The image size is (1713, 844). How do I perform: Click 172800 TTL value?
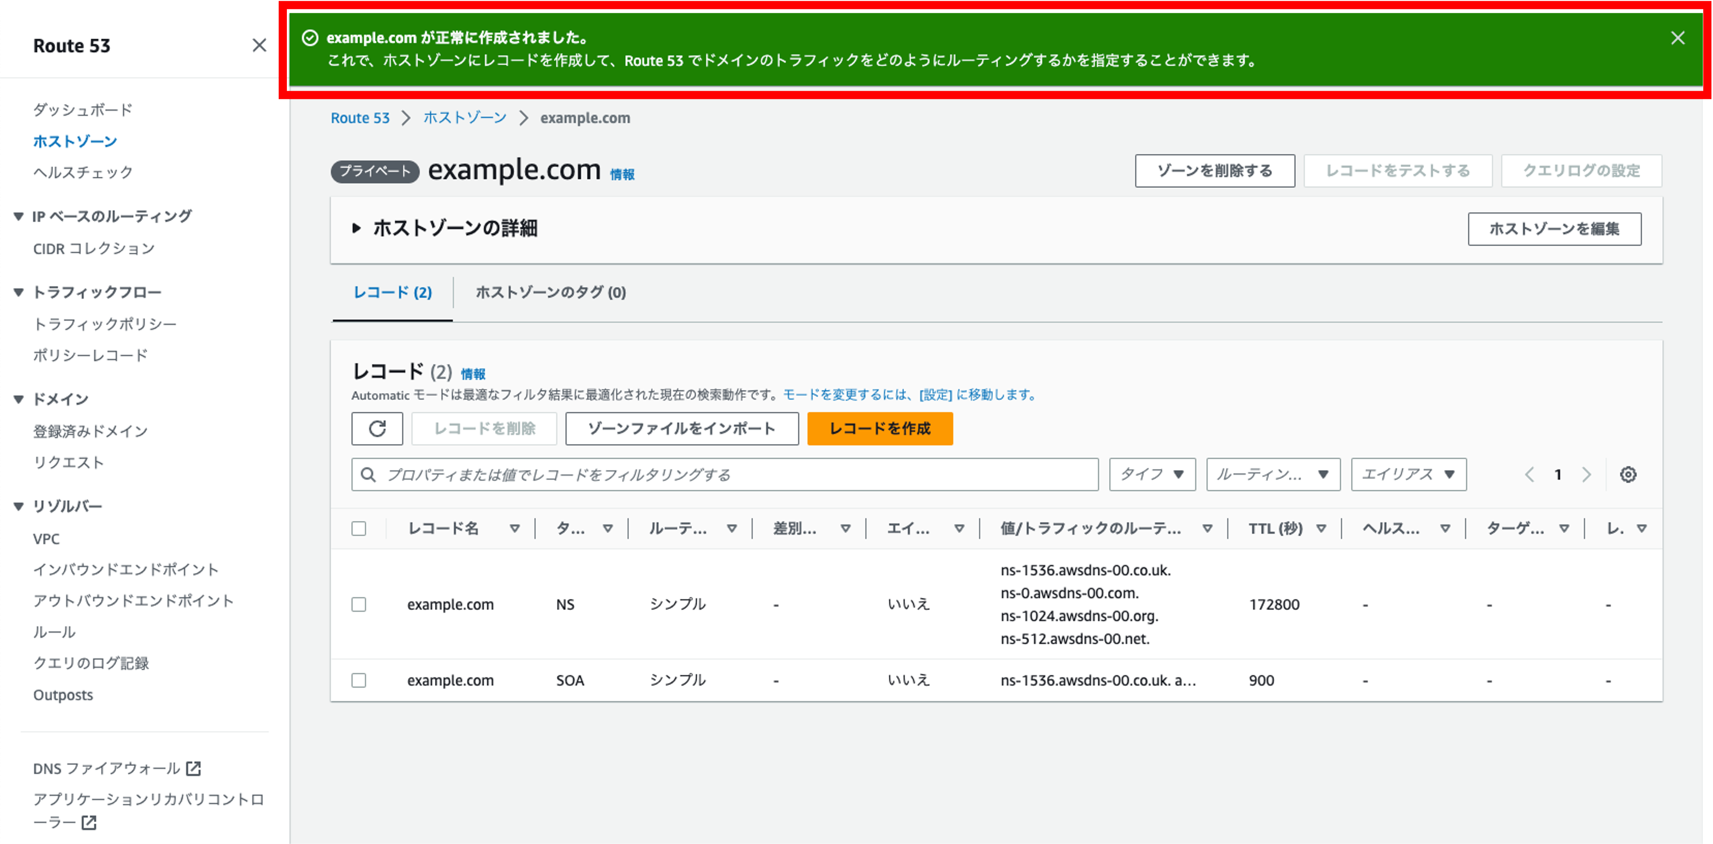point(1273,605)
